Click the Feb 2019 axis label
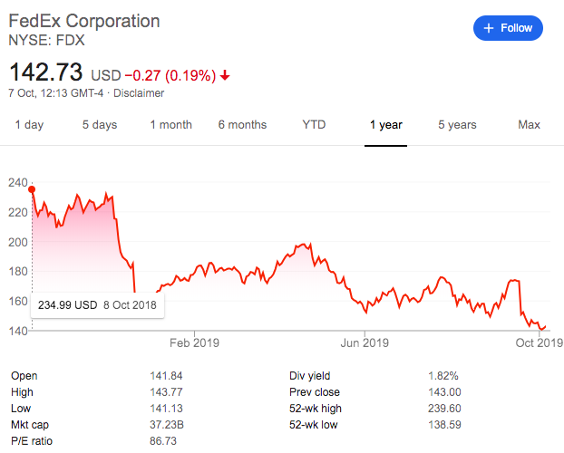 click(x=194, y=343)
